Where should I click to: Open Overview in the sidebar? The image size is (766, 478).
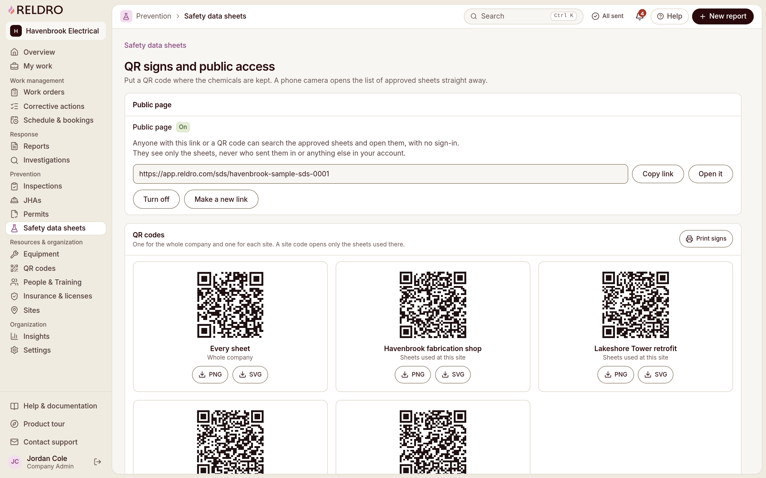[x=56, y=52]
